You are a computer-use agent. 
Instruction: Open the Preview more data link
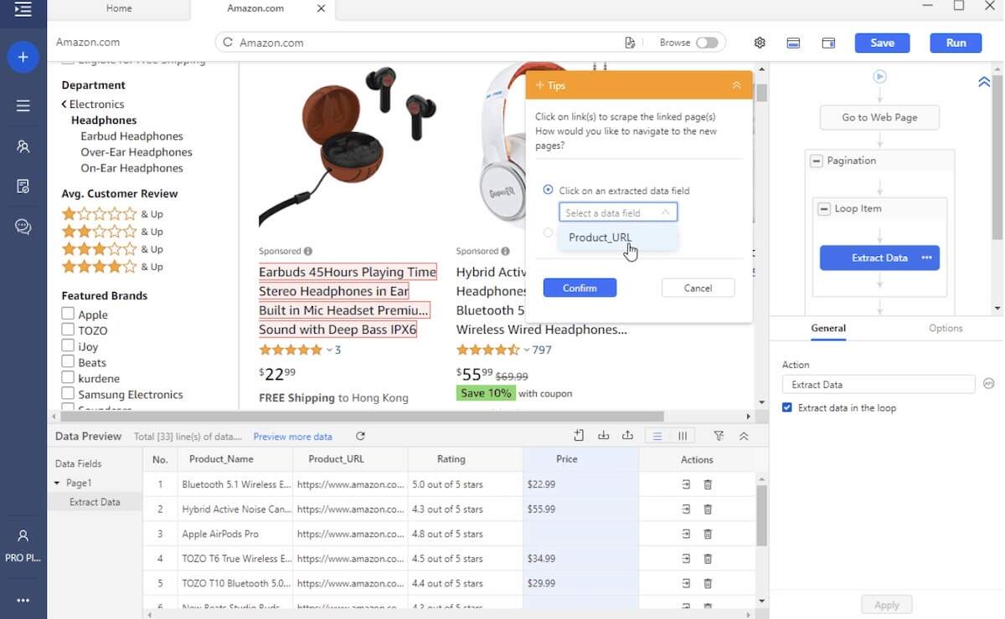292,437
